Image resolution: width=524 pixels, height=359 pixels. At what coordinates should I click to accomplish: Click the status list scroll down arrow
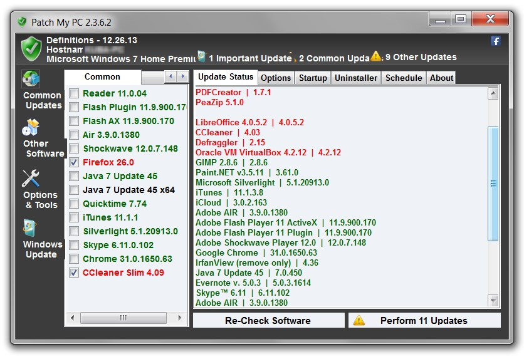click(493, 300)
